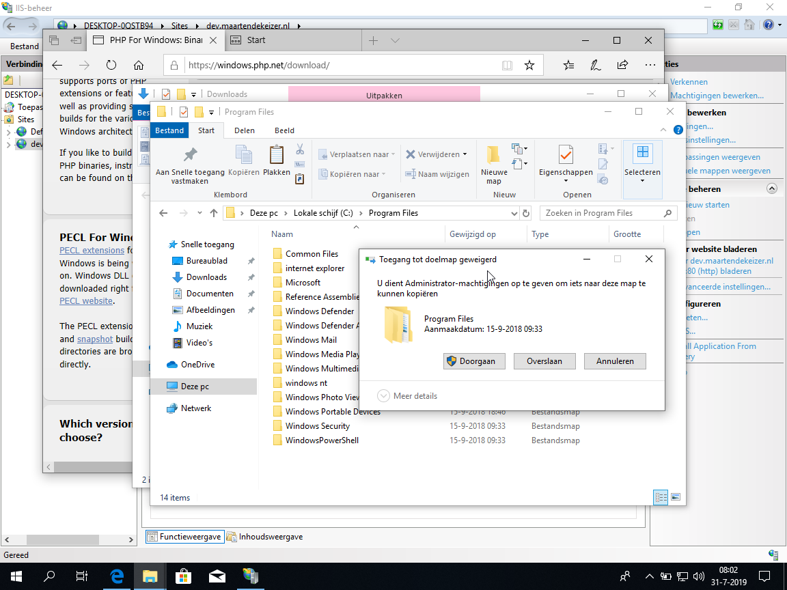Image resolution: width=787 pixels, height=590 pixels.
Task: Click the Edge home button
Action: (139, 66)
